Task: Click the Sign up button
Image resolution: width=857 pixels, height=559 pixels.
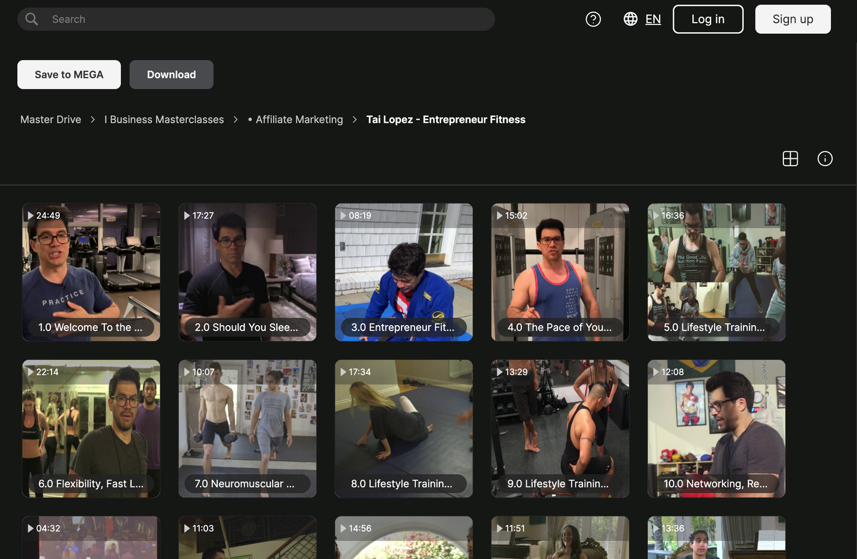Action: pos(792,19)
